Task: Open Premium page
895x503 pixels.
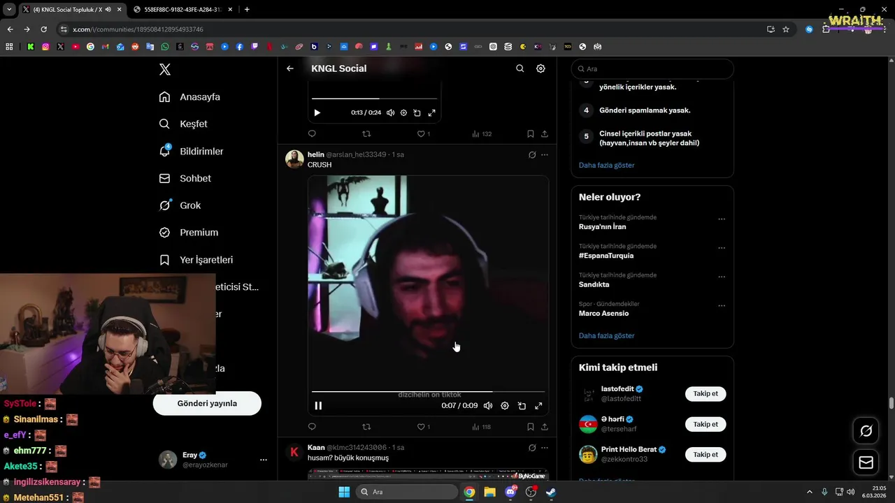Action: click(188, 233)
